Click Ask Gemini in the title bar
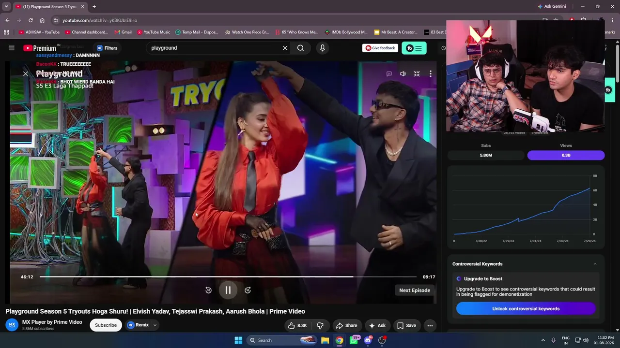The height and width of the screenshot is (348, 620). (x=552, y=6)
